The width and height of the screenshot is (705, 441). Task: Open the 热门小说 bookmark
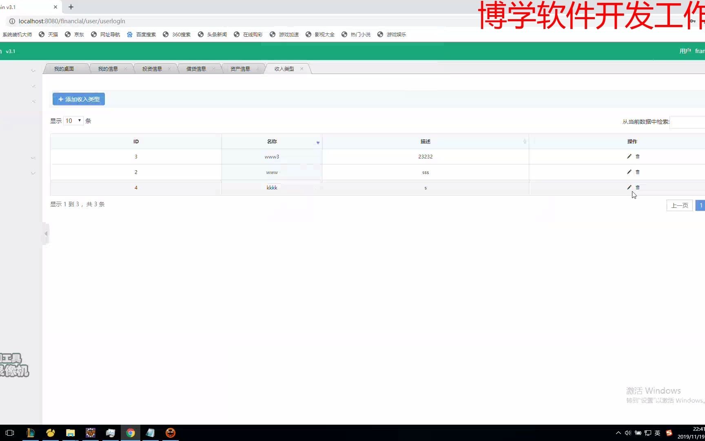pyautogui.click(x=356, y=35)
